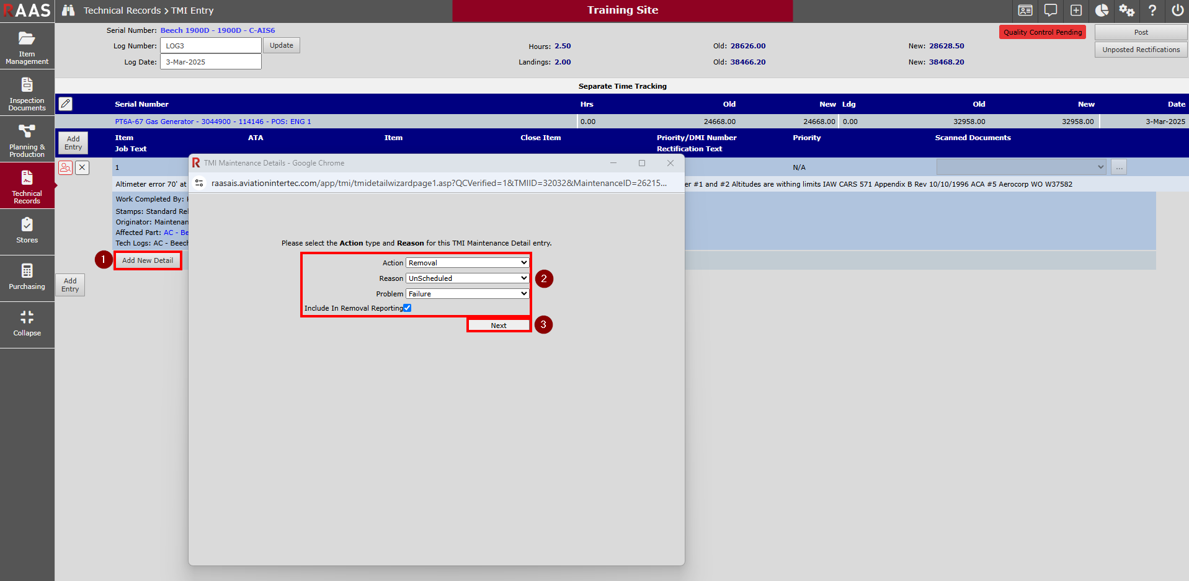Click into the Log Number field
The width and height of the screenshot is (1189, 581).
(210, 46)
